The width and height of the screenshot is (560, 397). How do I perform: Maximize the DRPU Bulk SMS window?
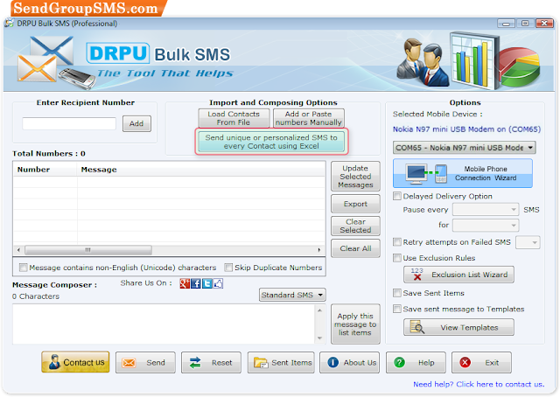point(525,24)
